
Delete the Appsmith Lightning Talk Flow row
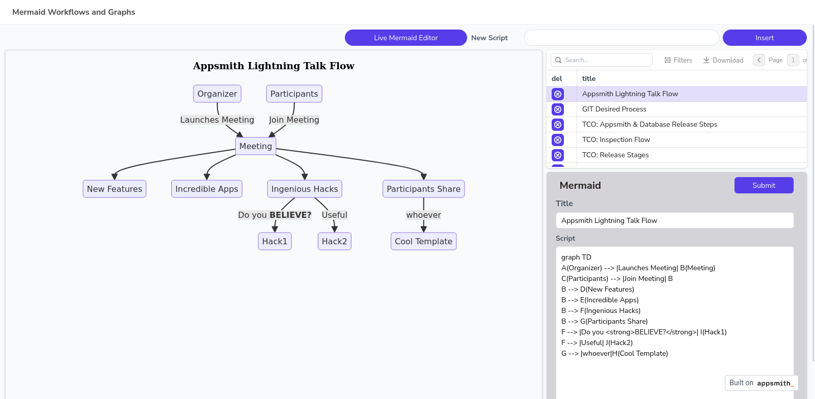pyautogui.click(x=558, y=94)
